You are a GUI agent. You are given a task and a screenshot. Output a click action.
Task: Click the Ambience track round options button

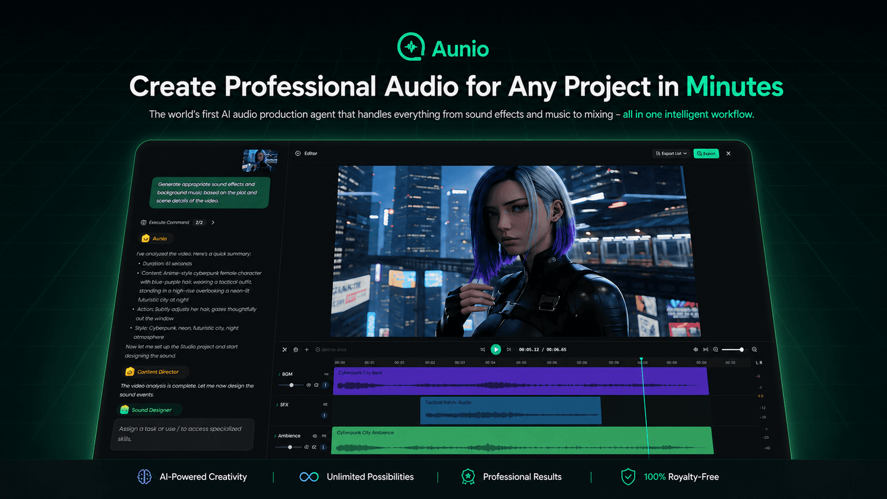tap(323, 447)
